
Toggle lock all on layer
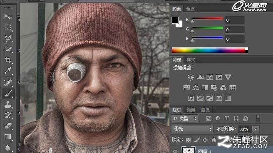point(213,140)
